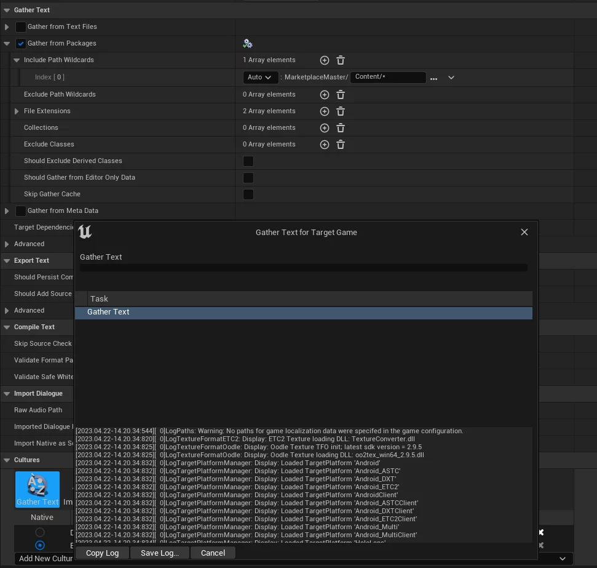
Task: Open the Auto path root dropdown
Action: tap(261, 78)
